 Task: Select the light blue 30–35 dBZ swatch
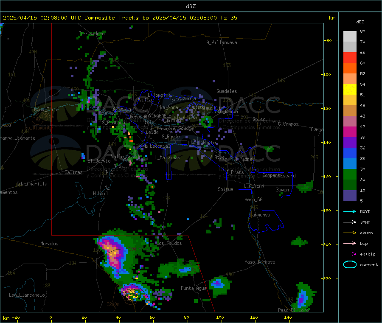tap(350, 164)
